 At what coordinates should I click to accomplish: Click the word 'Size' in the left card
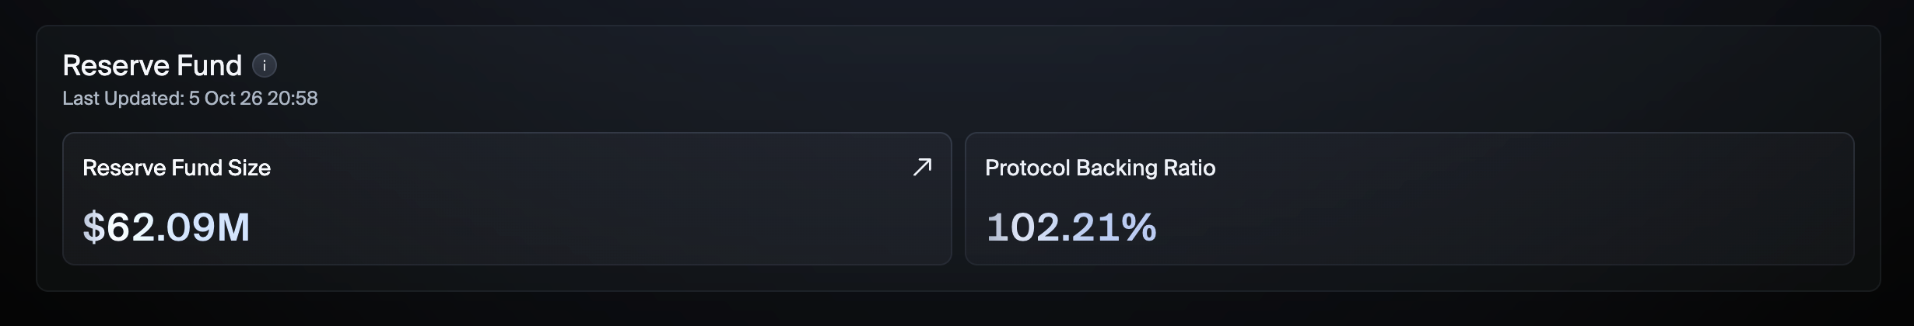249,168
